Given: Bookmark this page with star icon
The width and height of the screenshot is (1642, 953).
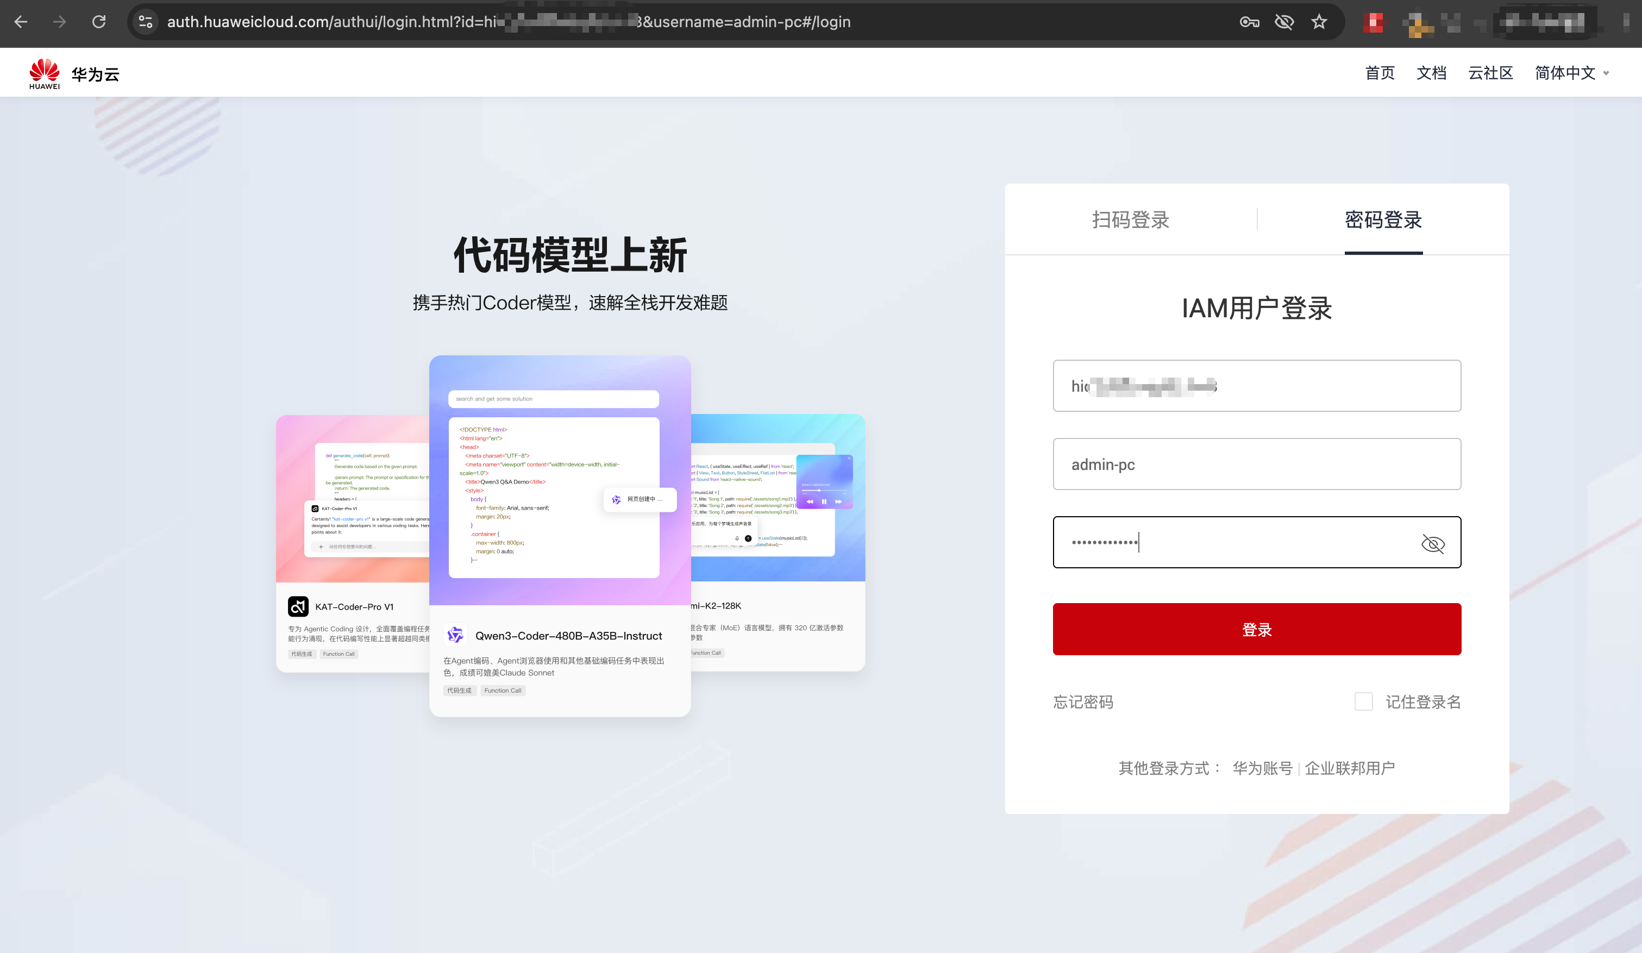Looking at the screenshot, I should pyautogui.click(x=1319, y=22).
